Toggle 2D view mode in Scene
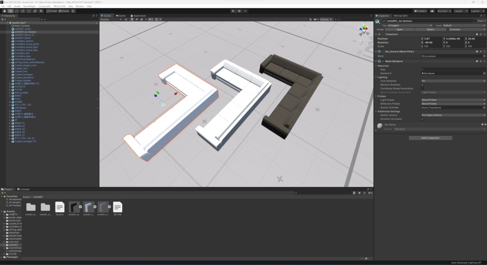Viewport: 487px width, 265px height. (x=126, y=19)
